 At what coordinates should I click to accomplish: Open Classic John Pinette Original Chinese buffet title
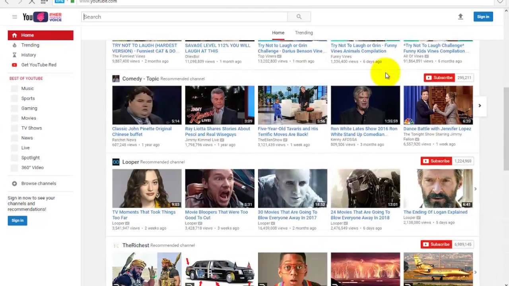pyautogui.click(x=142, y=131)
